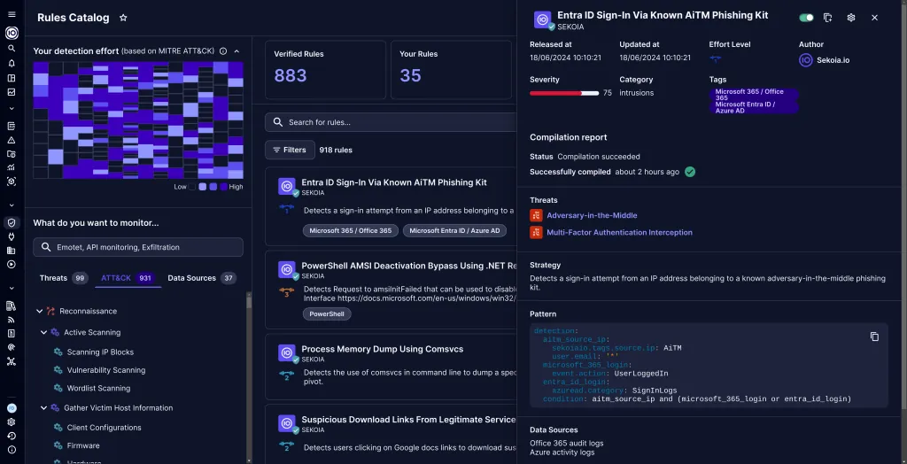Switch to the Data Sources tab
This screenshot has height=464, width=907.
tap(201, 278)
